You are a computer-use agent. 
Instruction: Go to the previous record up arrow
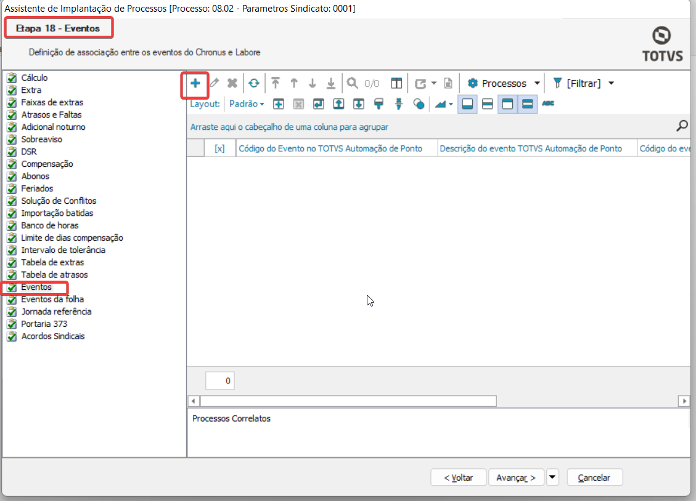tap(294, 83)
